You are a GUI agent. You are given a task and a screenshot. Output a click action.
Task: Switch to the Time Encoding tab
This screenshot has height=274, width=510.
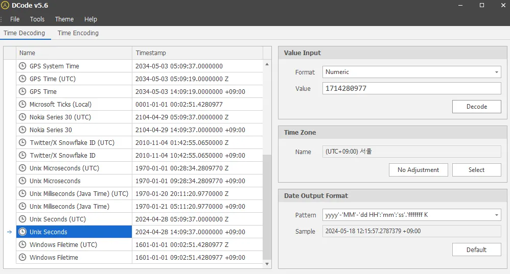click(78, 33)
